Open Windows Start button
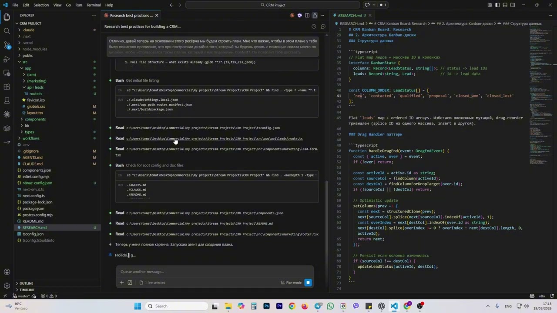 click(138, 306)
